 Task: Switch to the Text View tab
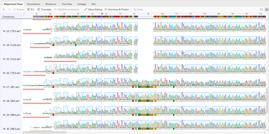(67, 4)
